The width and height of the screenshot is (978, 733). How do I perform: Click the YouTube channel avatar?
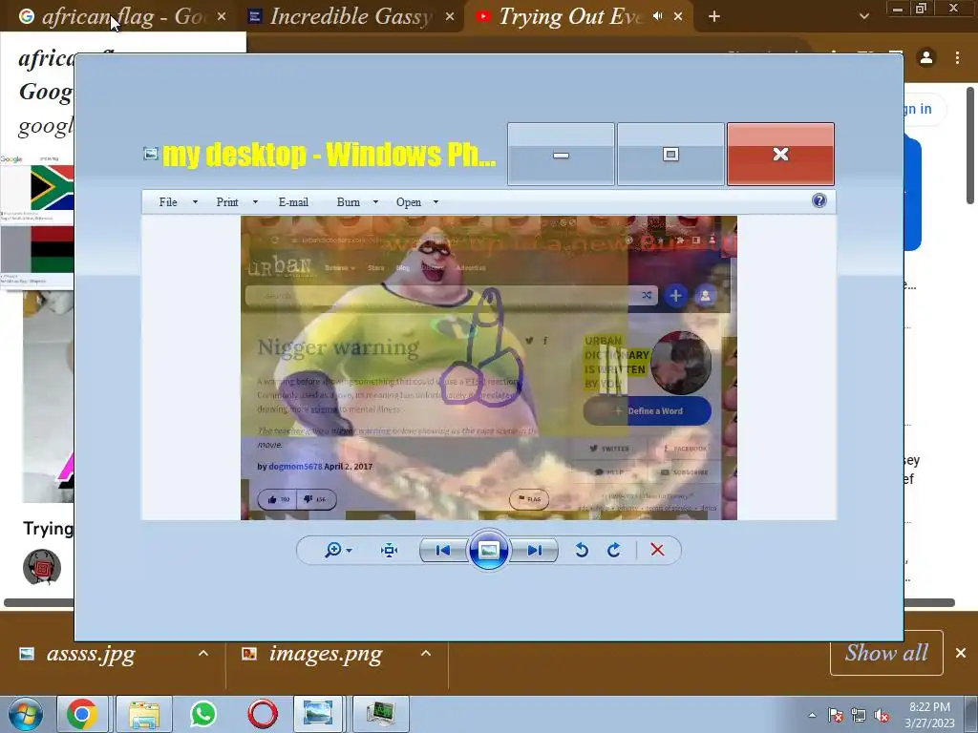tap(42, 567)
